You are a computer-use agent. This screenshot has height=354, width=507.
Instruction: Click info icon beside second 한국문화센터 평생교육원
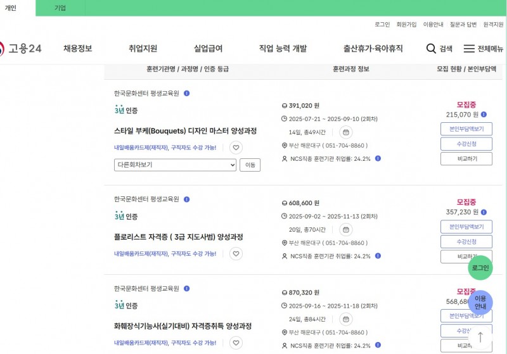tap(186, 199)
